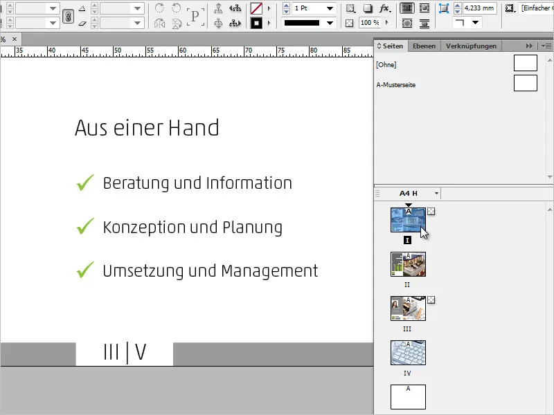
Task: Increase stroke weight with stepper arrows
Action: 287,8
